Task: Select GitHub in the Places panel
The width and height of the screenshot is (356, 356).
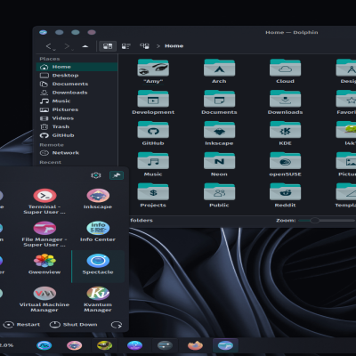Action: click(x=77, y=135)
